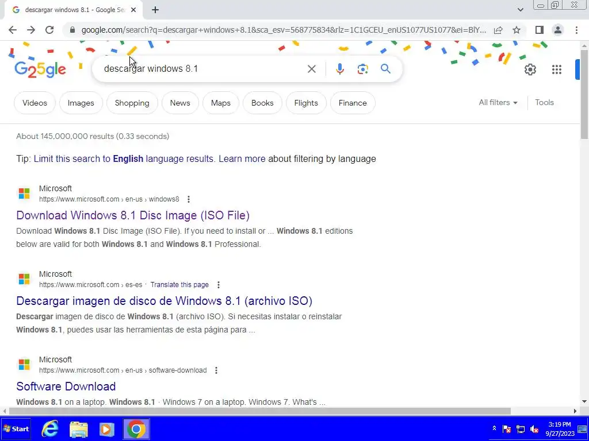Click the 3:19 PM clock in the tray
This screenshot has width=589, height=441.
click(560, 425)
